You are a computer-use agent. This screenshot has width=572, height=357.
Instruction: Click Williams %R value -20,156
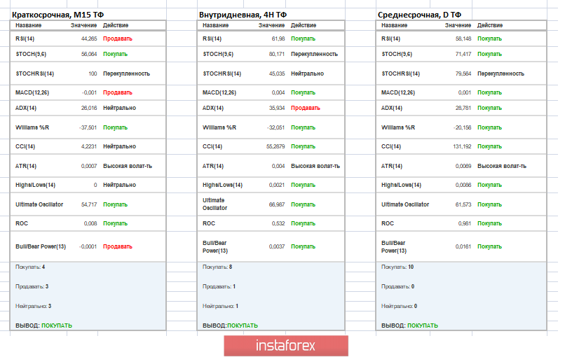point(462,127)
